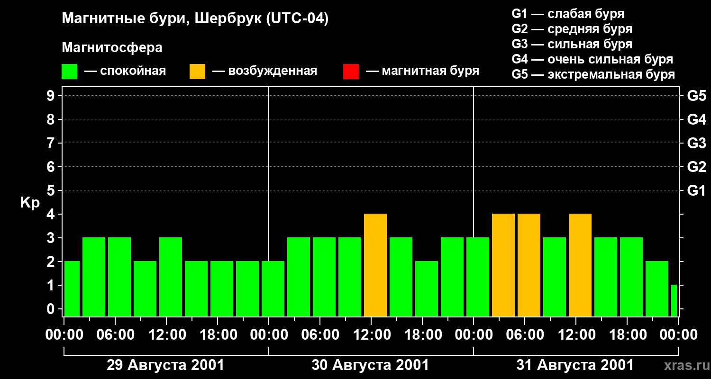Click the orange 'возбужденная' legend swatch
711x379 pixels.
(198, 72)
